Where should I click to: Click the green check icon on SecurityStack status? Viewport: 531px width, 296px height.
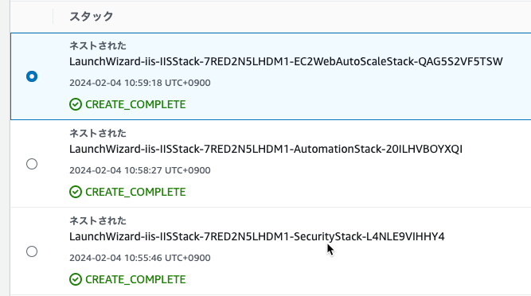76,279
